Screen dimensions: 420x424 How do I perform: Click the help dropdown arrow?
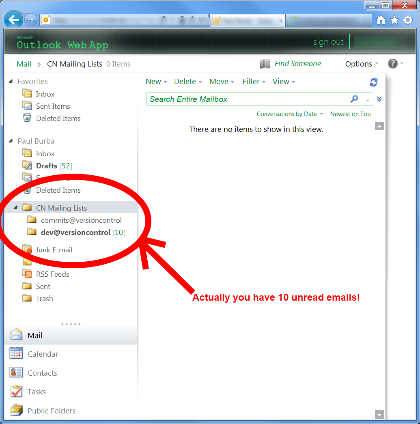[x=402, y=63]
